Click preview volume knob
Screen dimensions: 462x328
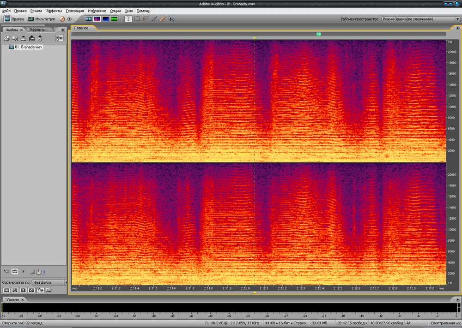[x=39, y=272]
